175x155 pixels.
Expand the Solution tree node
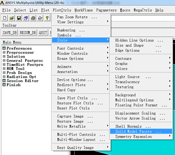coord(4,57)
